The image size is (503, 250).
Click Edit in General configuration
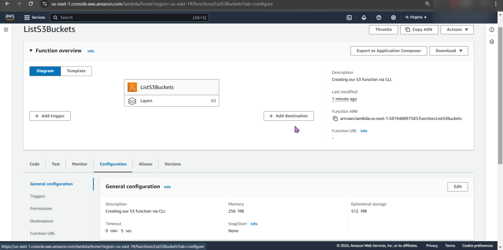point(457,187)
